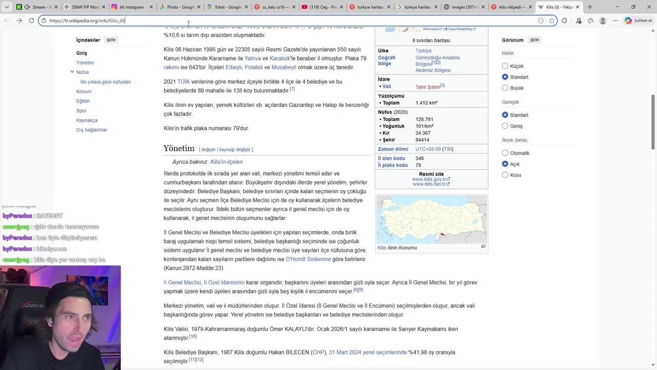Close the Instagram tab
This screenshot has height=370, width=657.
[150, 7]
